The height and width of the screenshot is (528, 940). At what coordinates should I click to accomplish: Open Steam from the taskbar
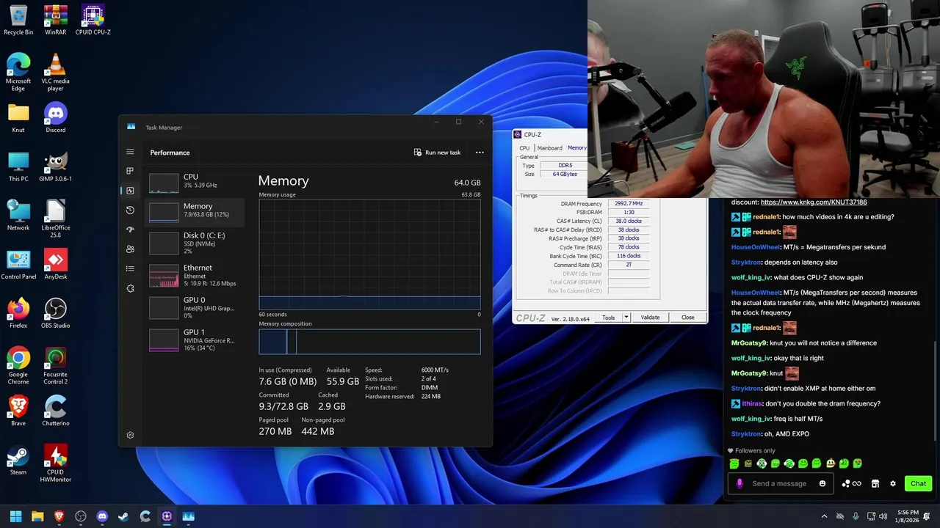(123, 516)
